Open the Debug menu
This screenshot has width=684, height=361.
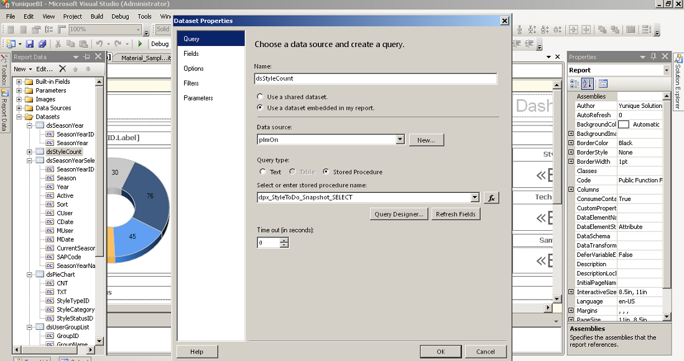[x=120, y=16]
